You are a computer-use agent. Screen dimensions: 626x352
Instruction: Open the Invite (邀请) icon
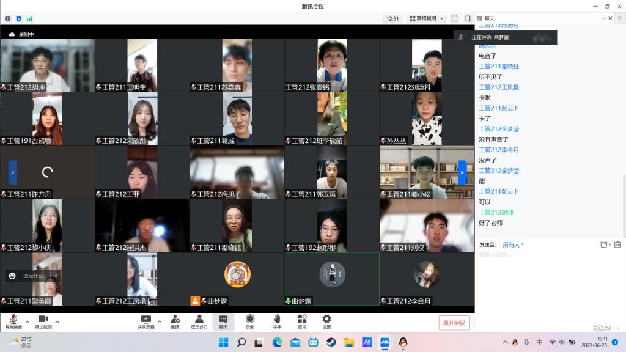pos(175,321)
